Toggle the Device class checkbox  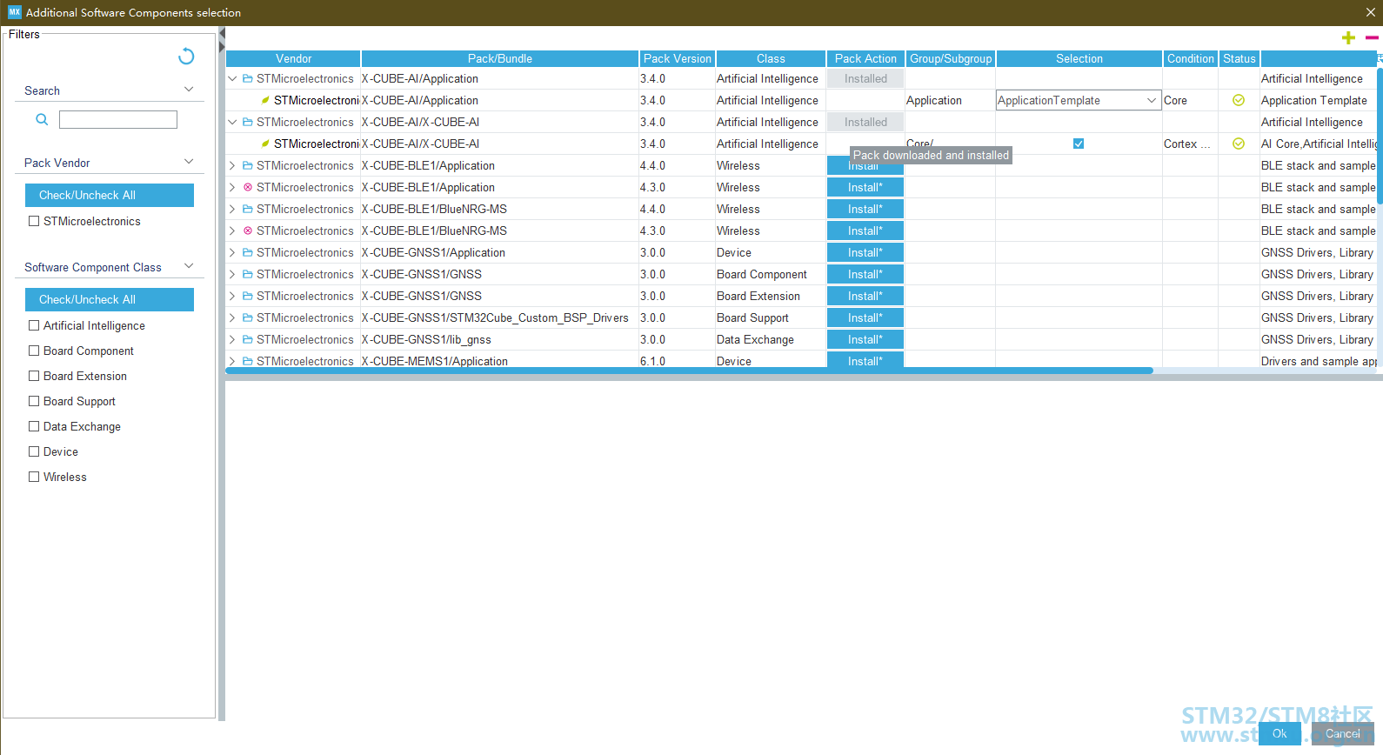point(34,451)
